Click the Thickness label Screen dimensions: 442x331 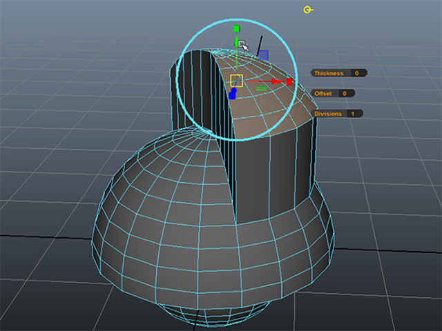tap(329, 73)
